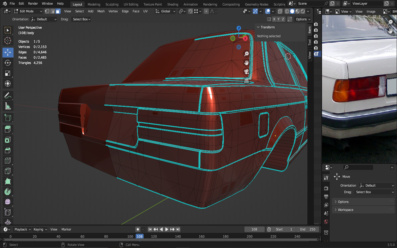397x248 pixels.
Task: Choose the Poly Build tool
Action: click(8, 181)
